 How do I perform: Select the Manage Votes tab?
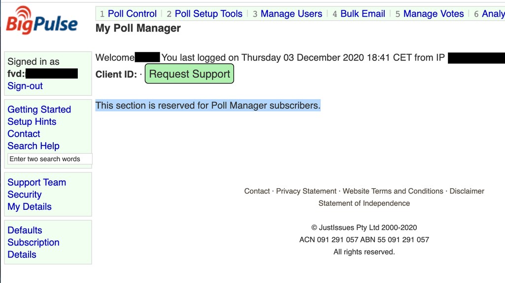pyautogui.click(x=433, y=14)
